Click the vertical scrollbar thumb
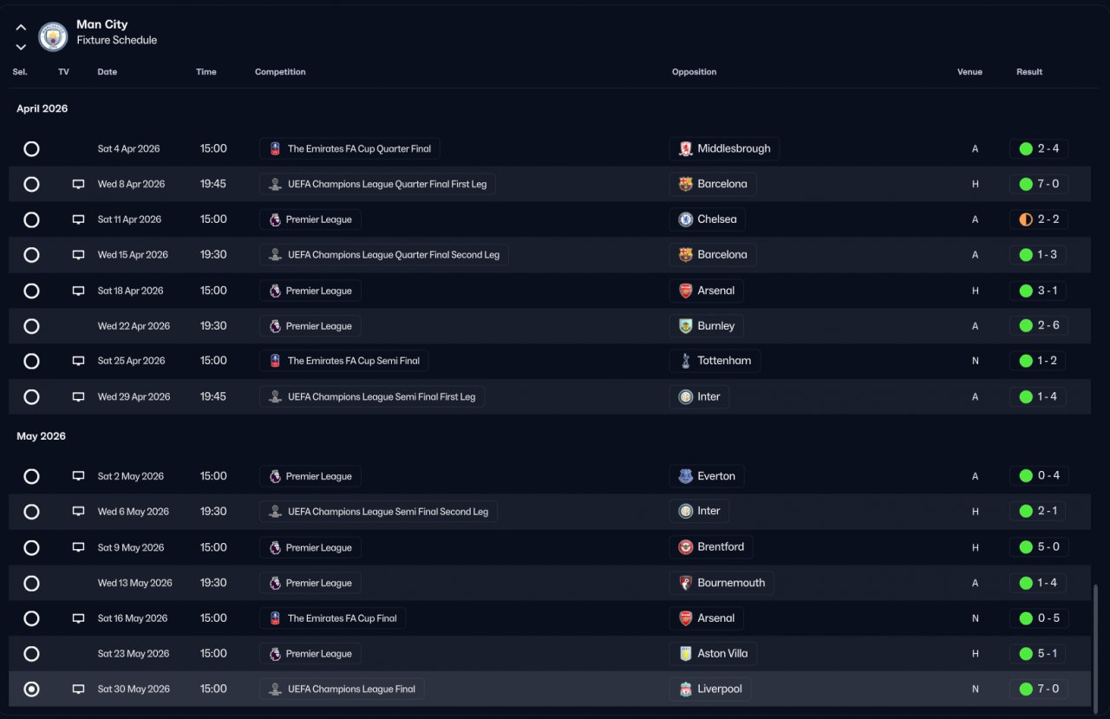Image resolution: width=1110 pixels, height=719 pixels. pos(1094,642)
